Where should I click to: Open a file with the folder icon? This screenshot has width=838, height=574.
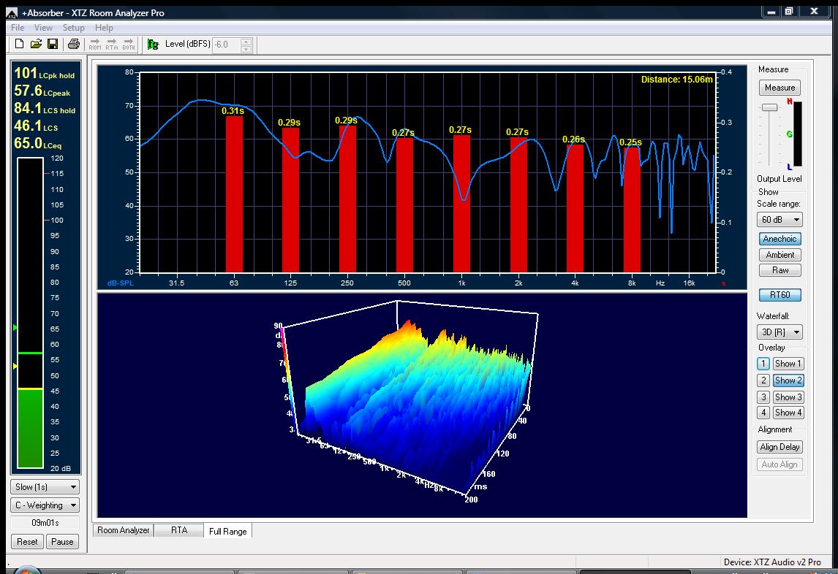[36, 45]
